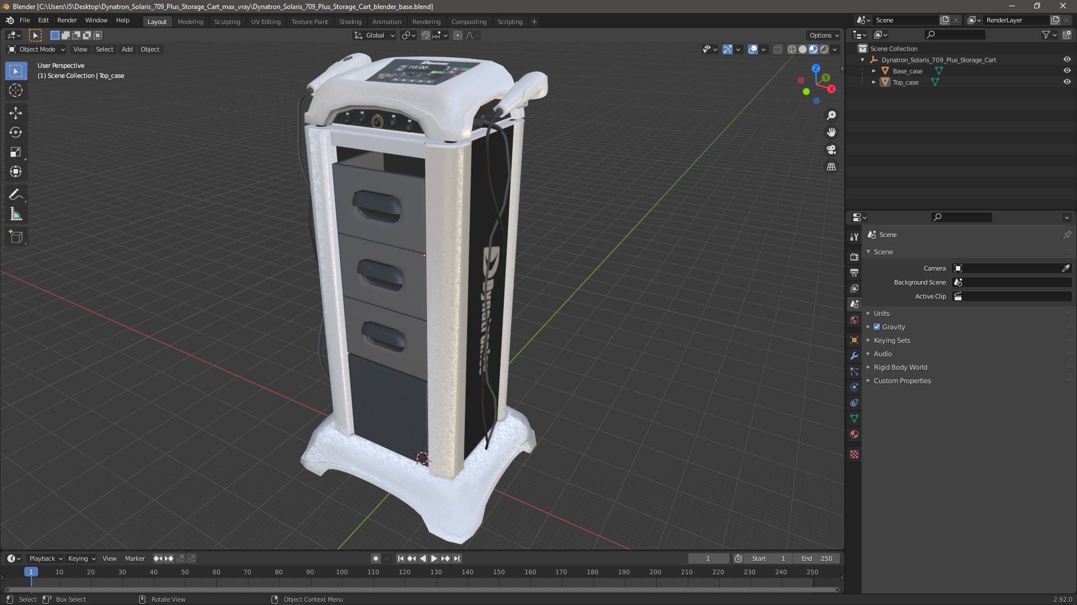Activate the Select Box tool
Viewport: 1077px width, 605px height.
pos(16,71)
